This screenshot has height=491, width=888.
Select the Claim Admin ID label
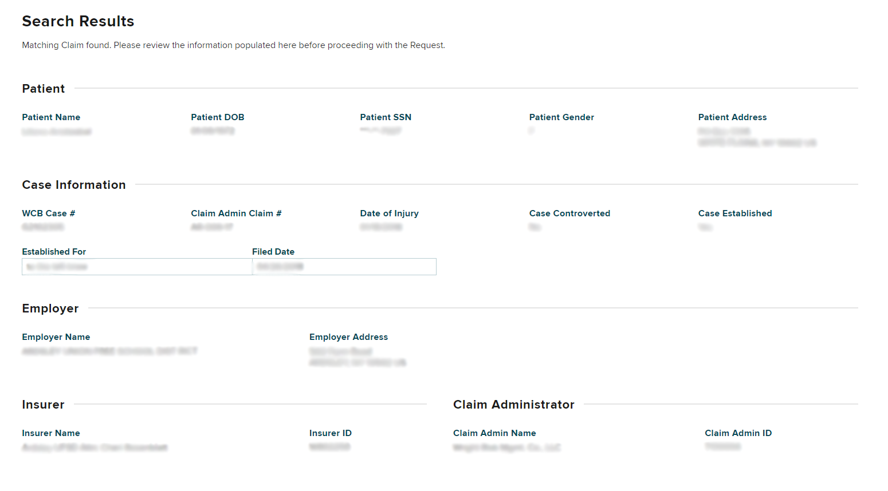pos(738,433)
